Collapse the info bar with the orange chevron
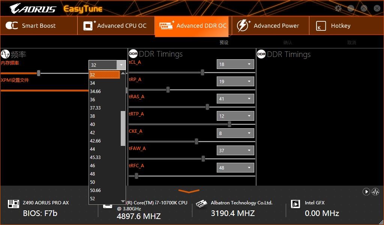 [189, 191]
